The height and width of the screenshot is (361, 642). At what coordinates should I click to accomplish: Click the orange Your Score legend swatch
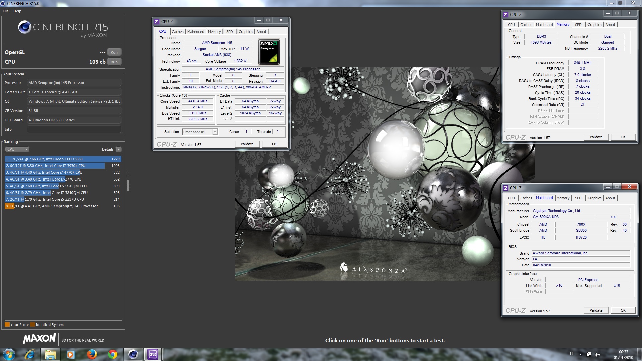[x=7, y=325]
